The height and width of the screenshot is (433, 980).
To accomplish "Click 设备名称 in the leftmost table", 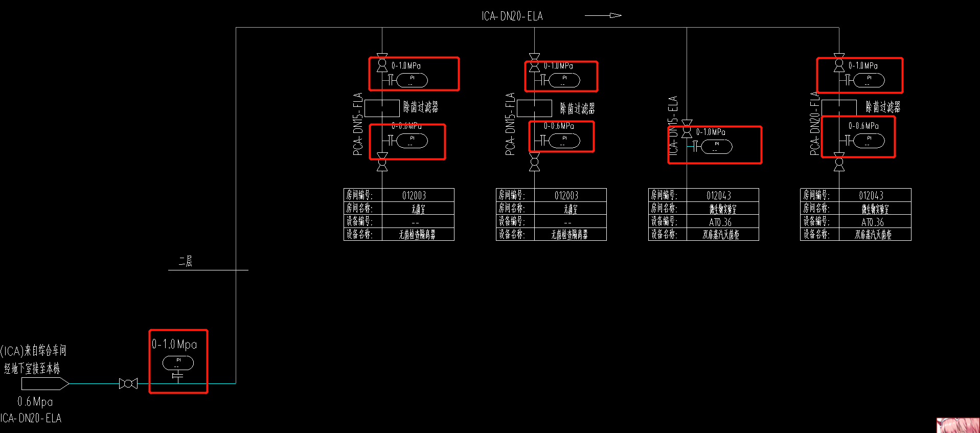I will (359, 234).
